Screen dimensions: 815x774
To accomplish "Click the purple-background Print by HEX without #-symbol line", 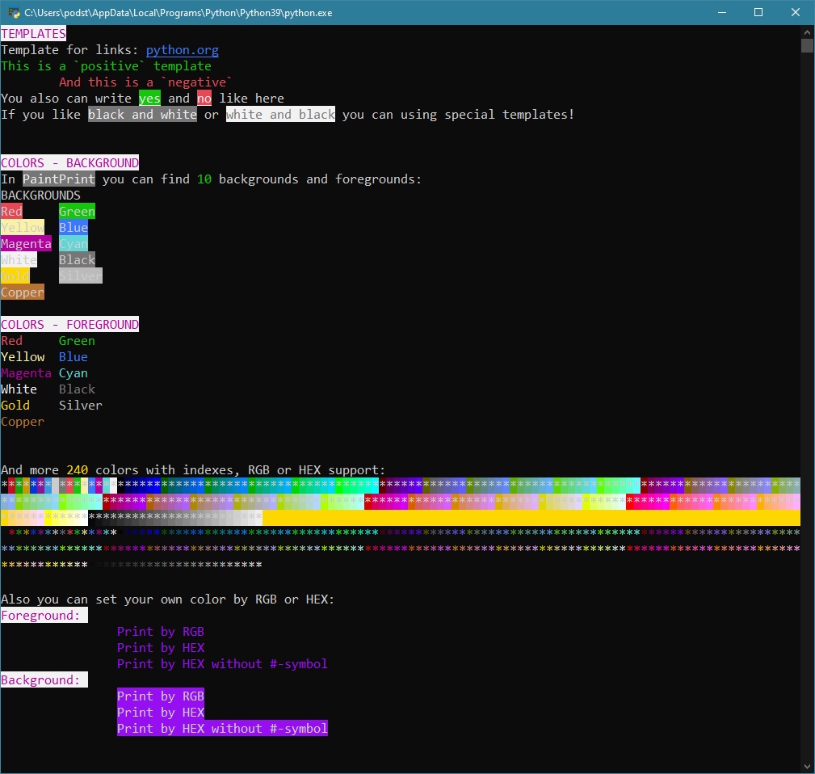I will pos(222,729).
